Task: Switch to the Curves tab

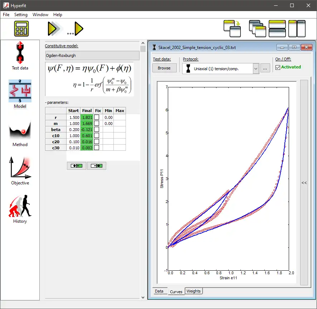Action: click(x=176, y=291)
